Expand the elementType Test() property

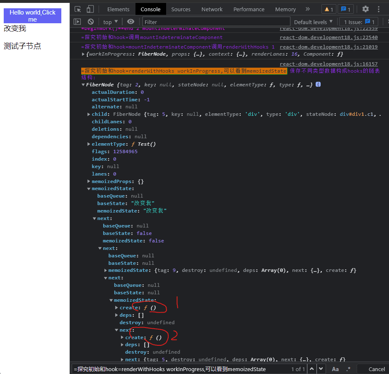(89, 144)
